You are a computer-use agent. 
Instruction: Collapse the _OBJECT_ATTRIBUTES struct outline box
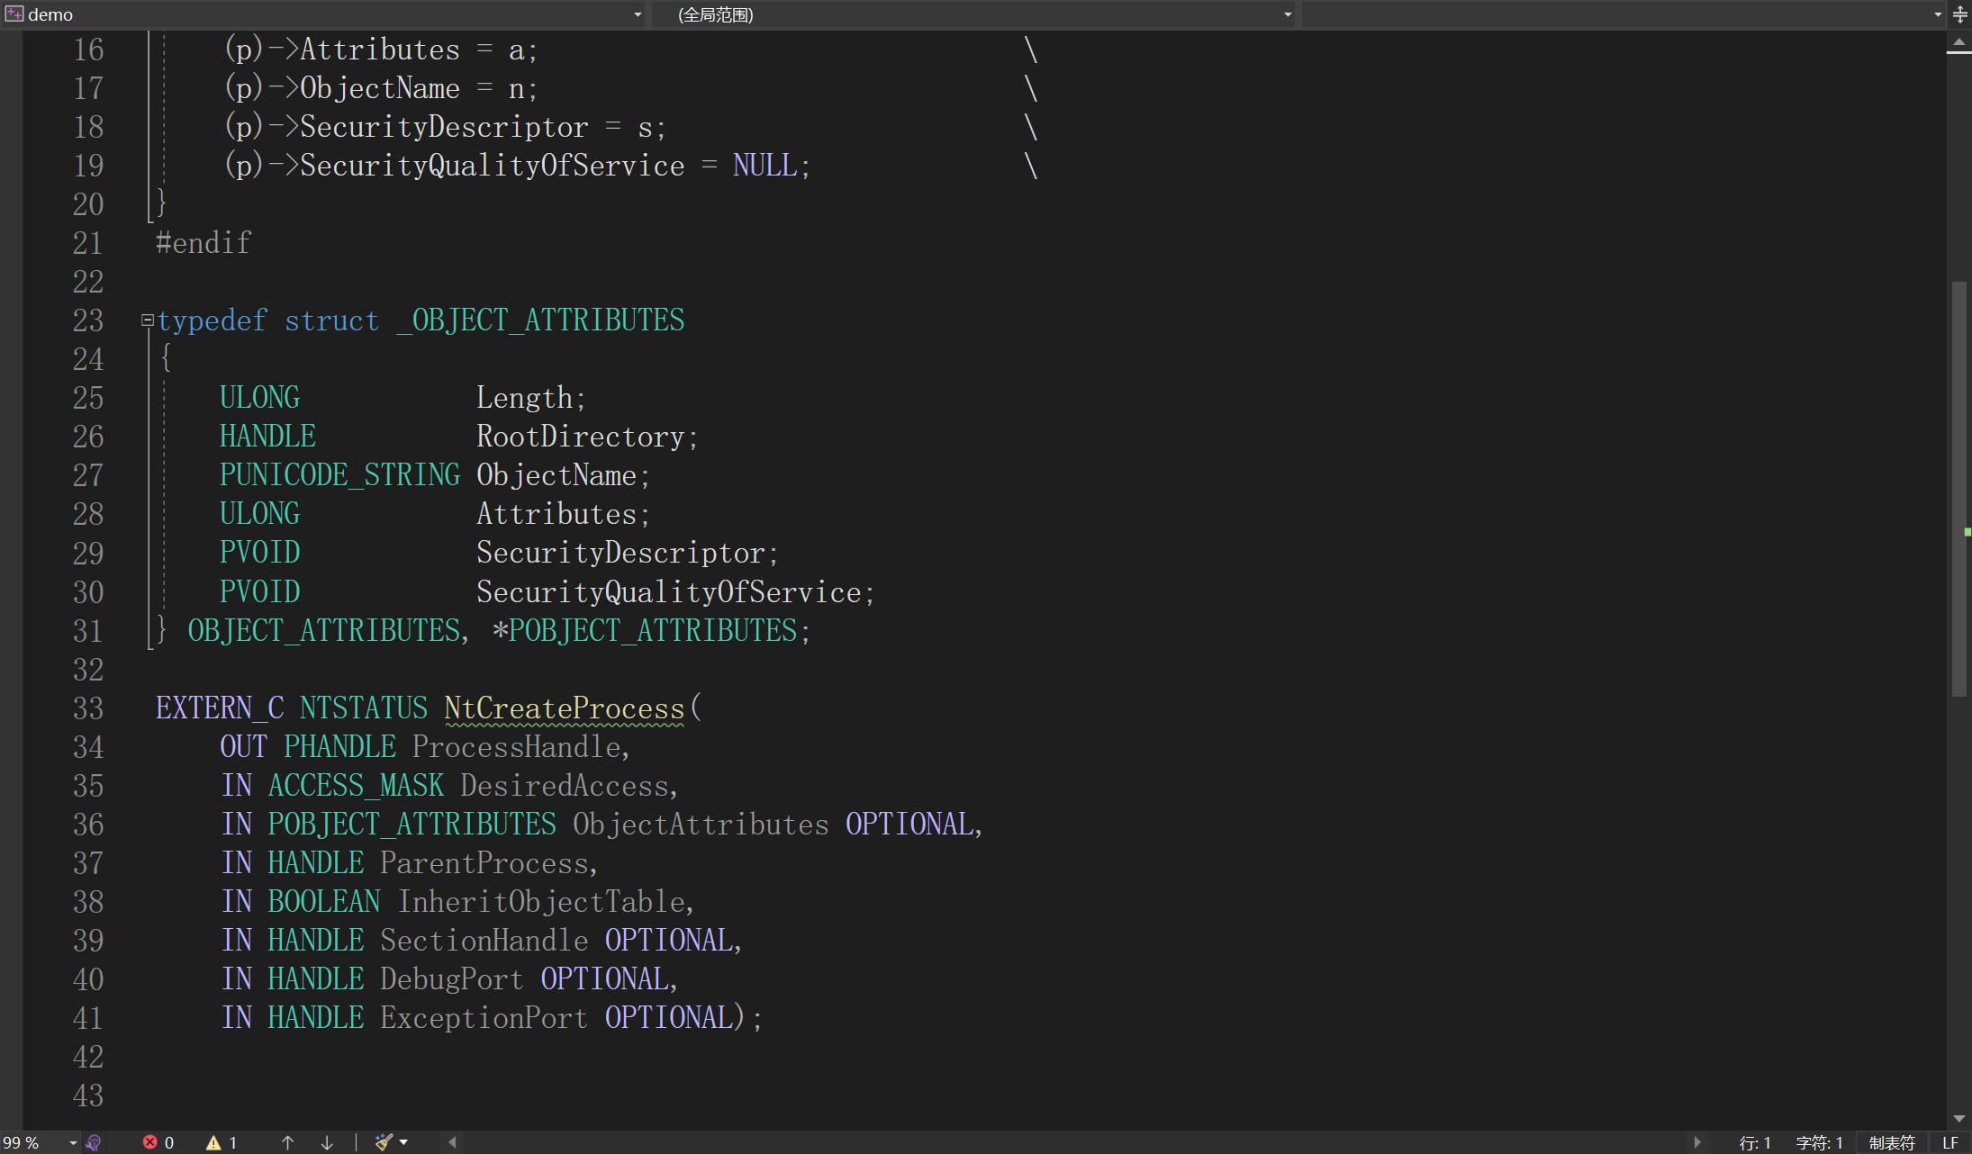point(147,320)
